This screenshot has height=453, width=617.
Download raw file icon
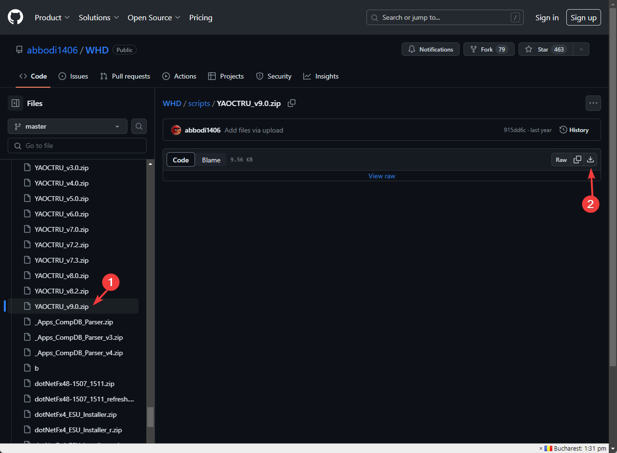coord(590,160)
